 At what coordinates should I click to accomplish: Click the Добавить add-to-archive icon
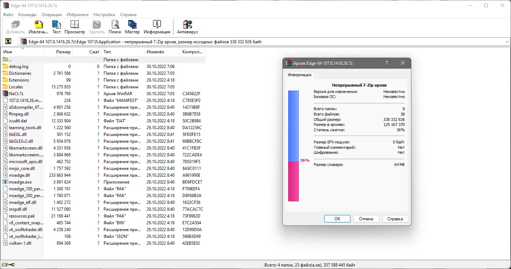[x=15, y=25]
